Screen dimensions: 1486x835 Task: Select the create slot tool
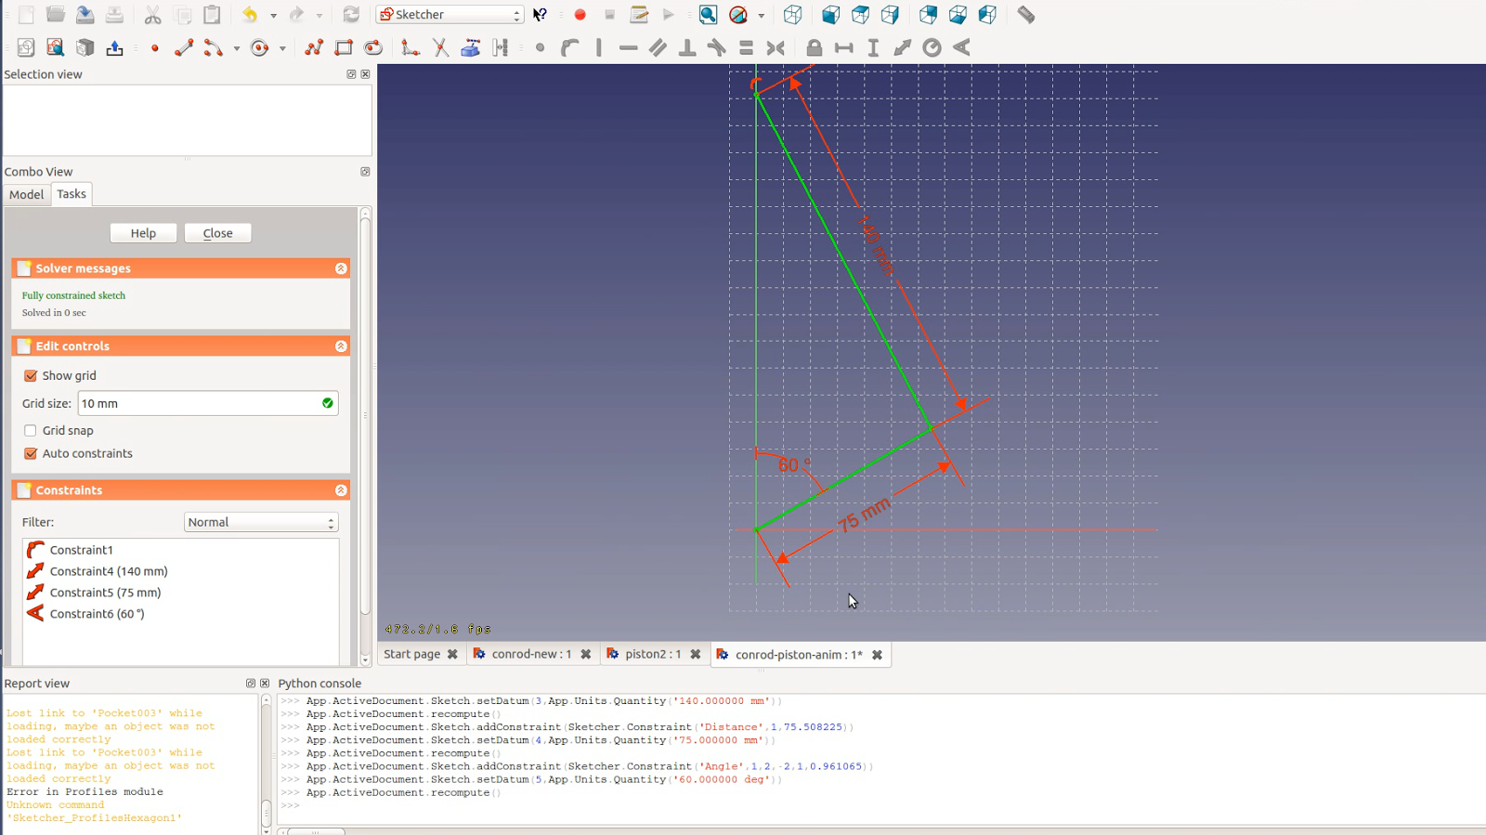[x=373, y=47]
